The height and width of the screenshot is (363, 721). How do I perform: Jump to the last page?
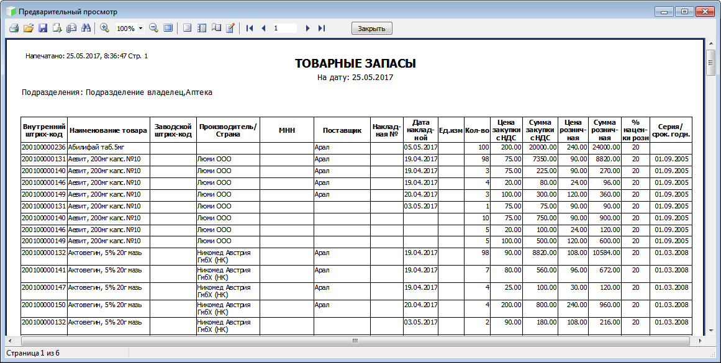(321, 29)
